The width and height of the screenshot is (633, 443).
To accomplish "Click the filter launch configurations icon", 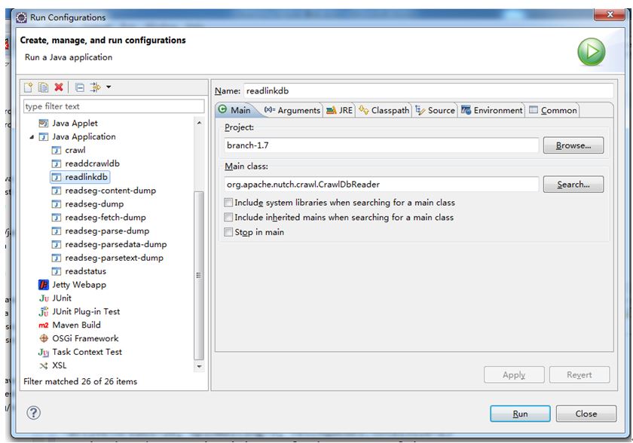I will [95, 87].
